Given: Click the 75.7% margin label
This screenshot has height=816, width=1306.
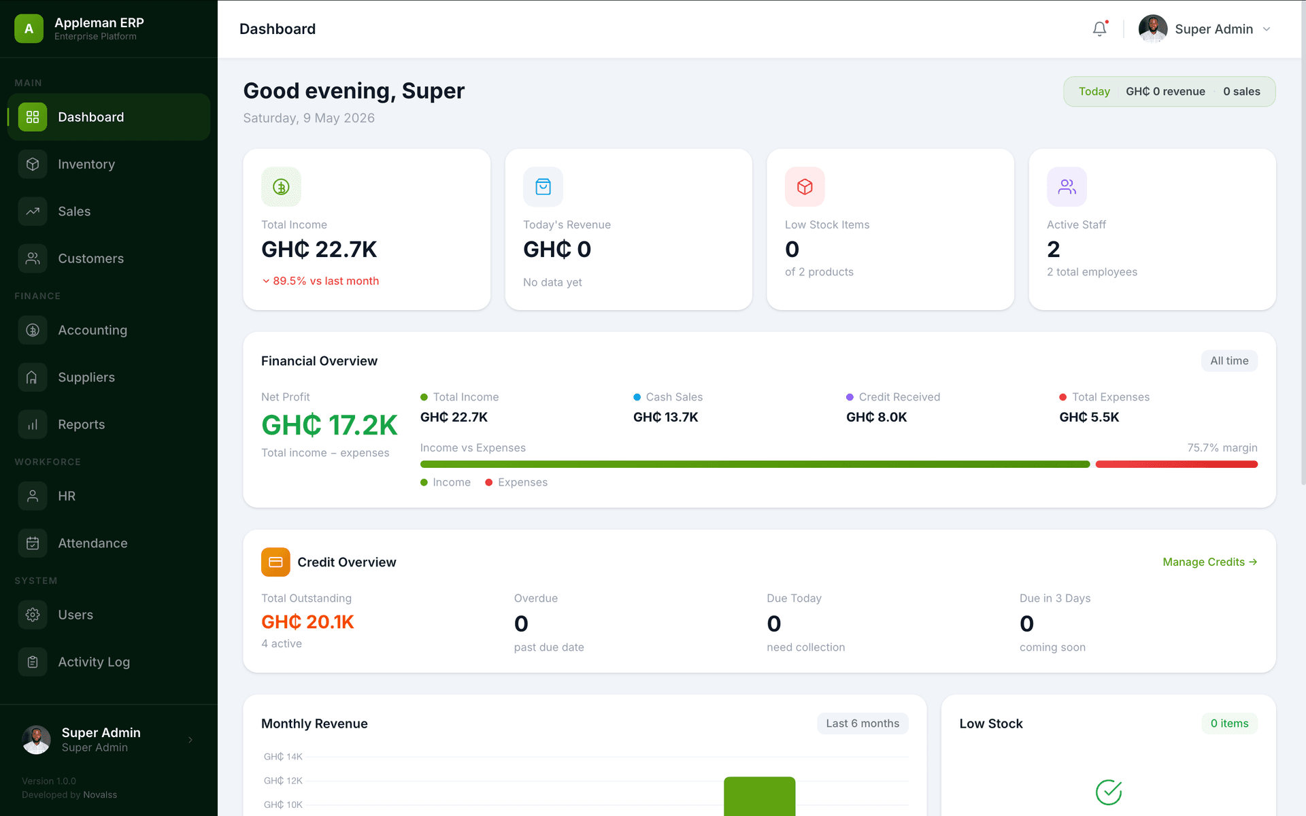Looking at the screenshot, I should [1222, 447].
